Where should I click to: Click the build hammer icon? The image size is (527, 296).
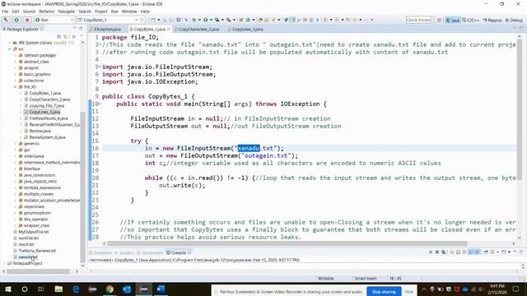6,20
